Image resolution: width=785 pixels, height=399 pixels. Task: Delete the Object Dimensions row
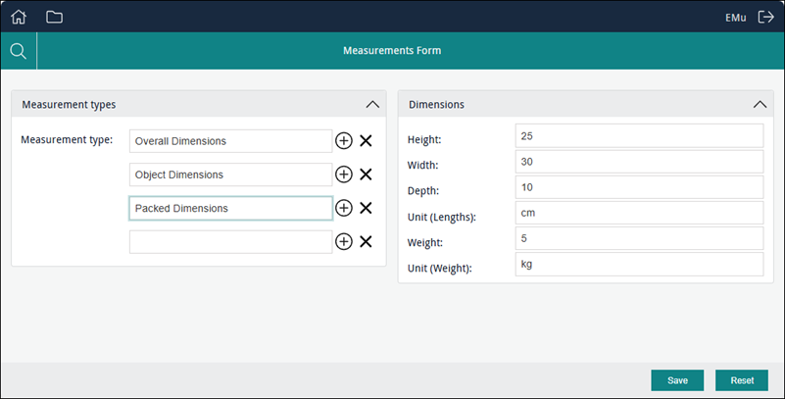click(x=366, y=175)
